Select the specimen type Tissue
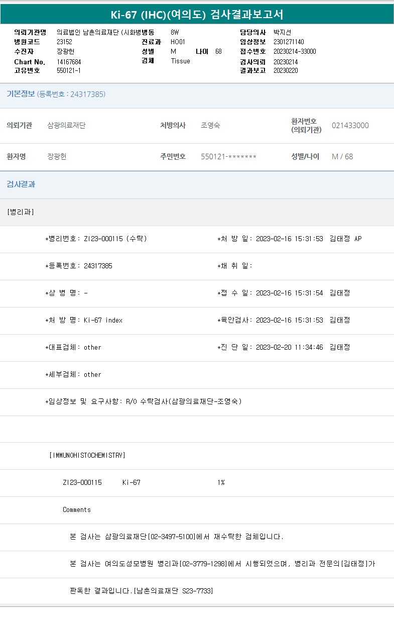Viewport: 394px width, 623px height. pyautogui.click(x=180, y=61)
